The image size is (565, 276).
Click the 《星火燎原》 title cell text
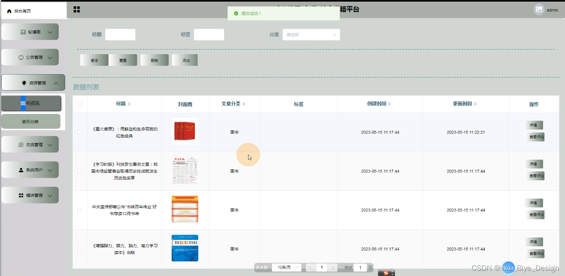pos(125,132)
